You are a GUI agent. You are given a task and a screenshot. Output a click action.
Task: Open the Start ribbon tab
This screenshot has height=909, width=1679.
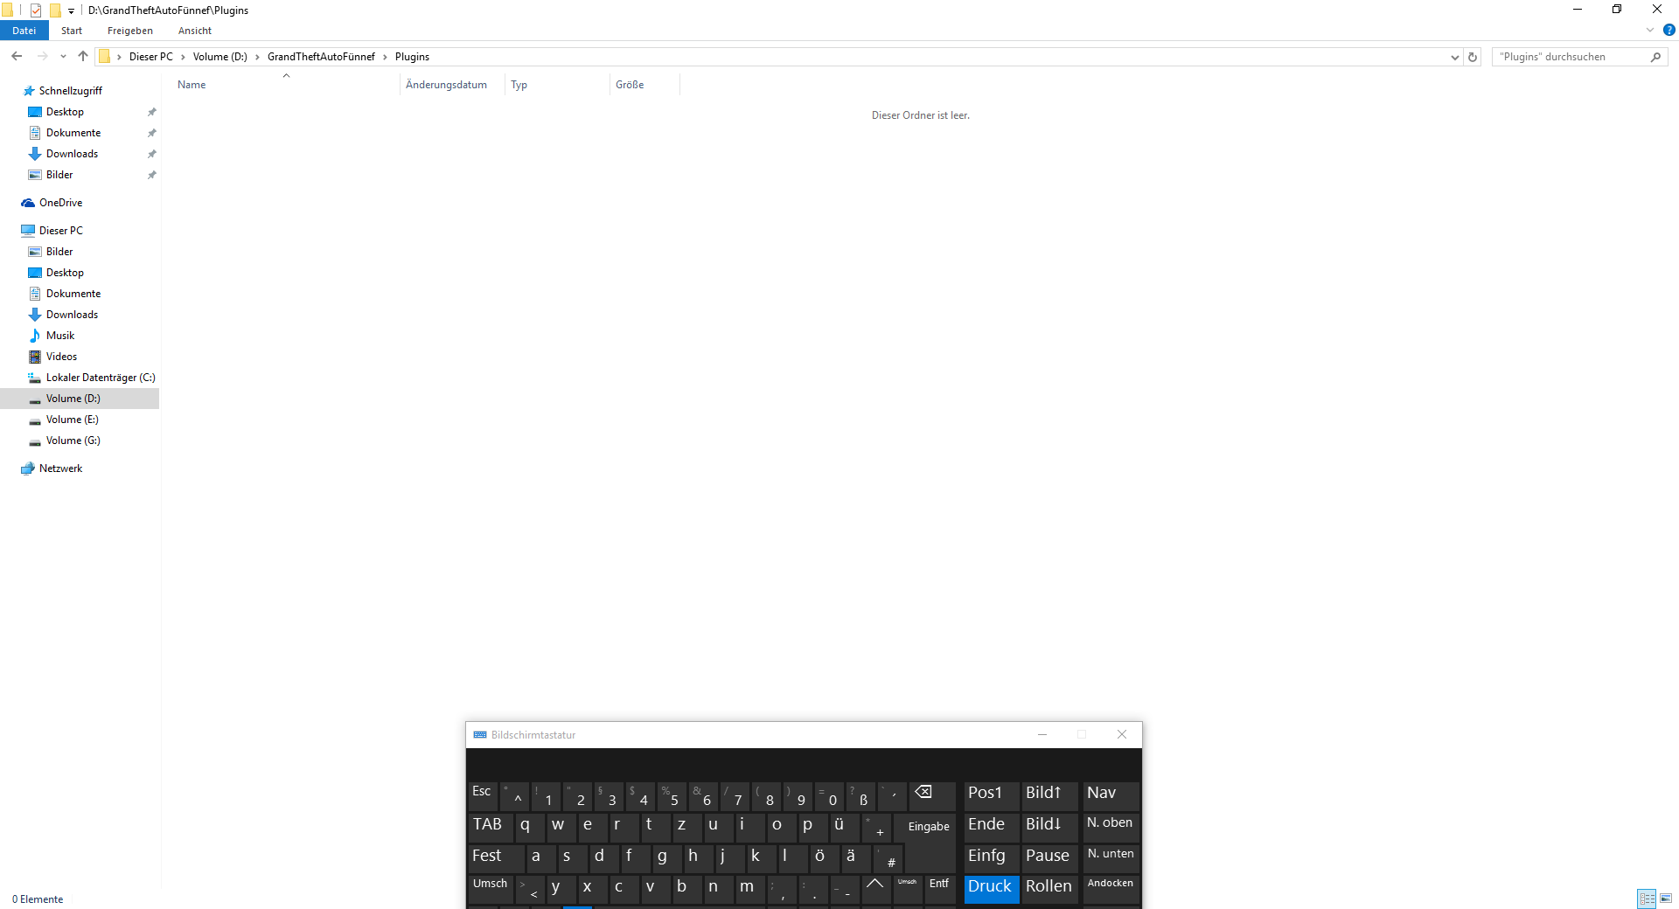pos(72,31)
